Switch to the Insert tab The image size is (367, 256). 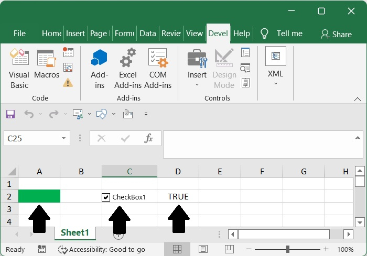75,34
